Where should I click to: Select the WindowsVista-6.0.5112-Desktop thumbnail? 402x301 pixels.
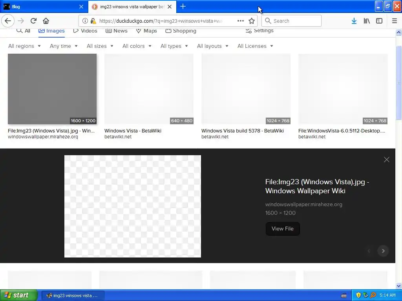[x=343, y=89]
